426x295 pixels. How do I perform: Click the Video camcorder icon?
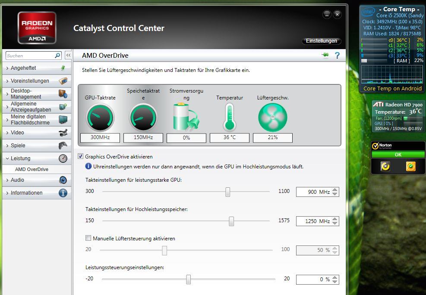pos(63,133)
